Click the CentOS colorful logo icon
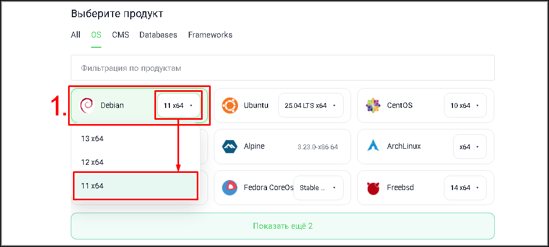The width and height of the screenshot is (549, 247). pos(373,105)
